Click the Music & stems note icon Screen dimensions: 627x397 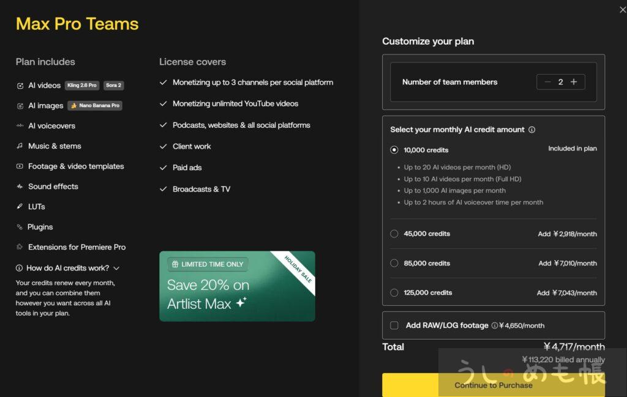(x=20, y=146)
